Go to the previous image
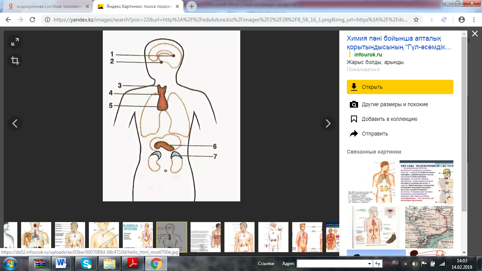 click(x=15, y=123)
